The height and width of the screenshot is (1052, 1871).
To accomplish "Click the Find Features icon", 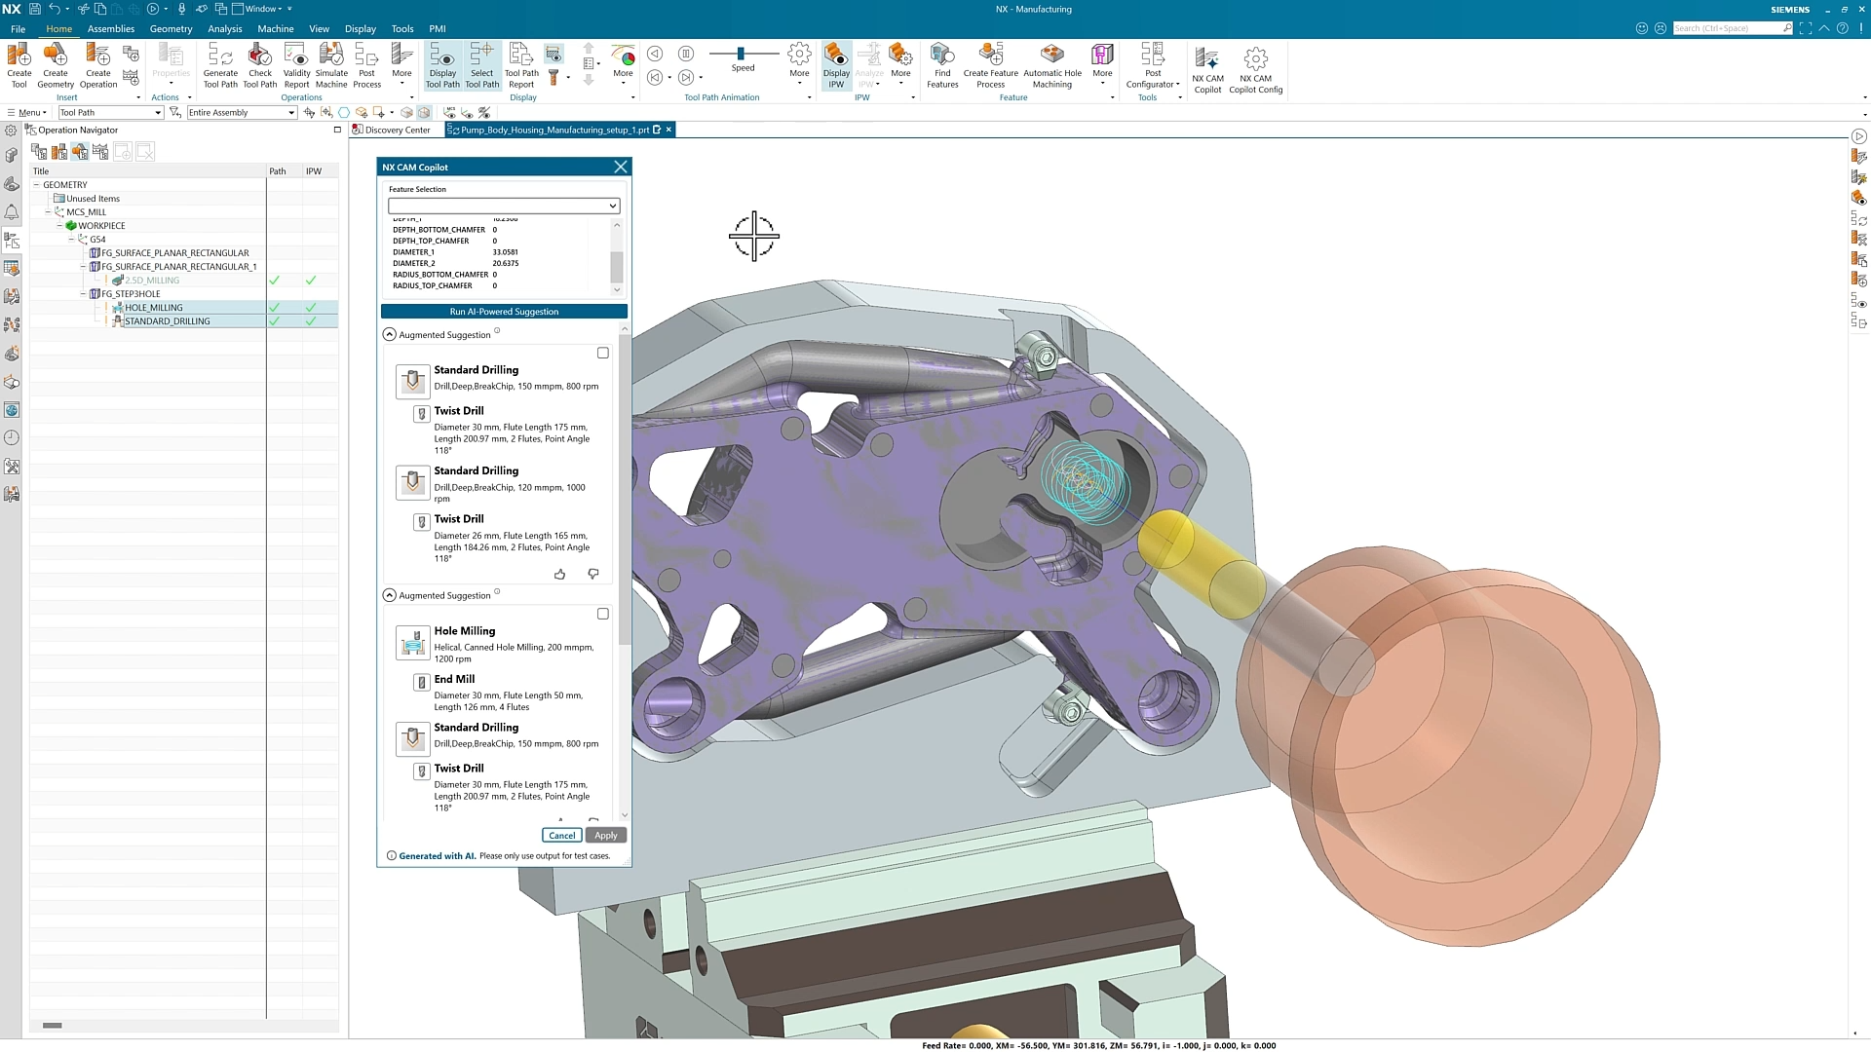I will [x=941, y=56].
